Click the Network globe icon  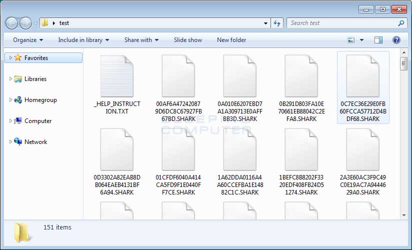pos(18,141)
